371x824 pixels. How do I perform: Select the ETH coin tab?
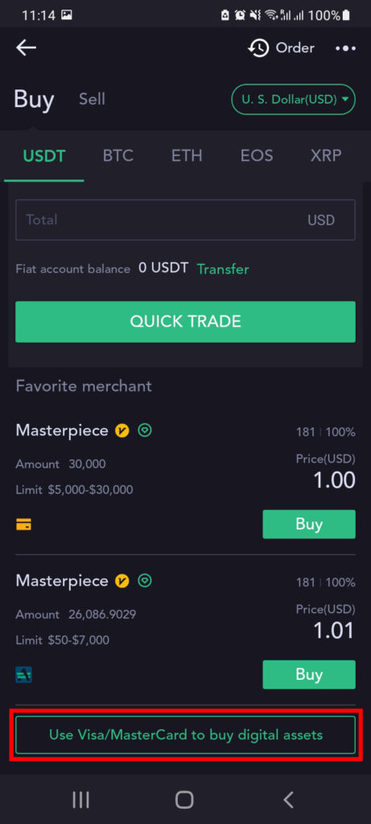click(187, 155)
